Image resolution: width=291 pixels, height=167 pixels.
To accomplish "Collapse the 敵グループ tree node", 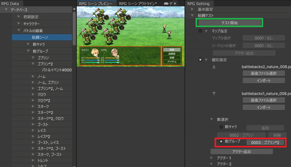I will coord(28,51).
